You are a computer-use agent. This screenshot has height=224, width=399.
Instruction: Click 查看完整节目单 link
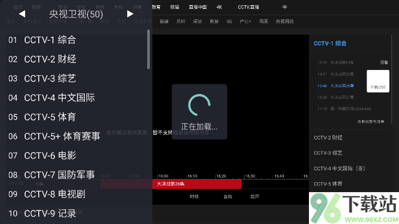(x=371, y=122)
